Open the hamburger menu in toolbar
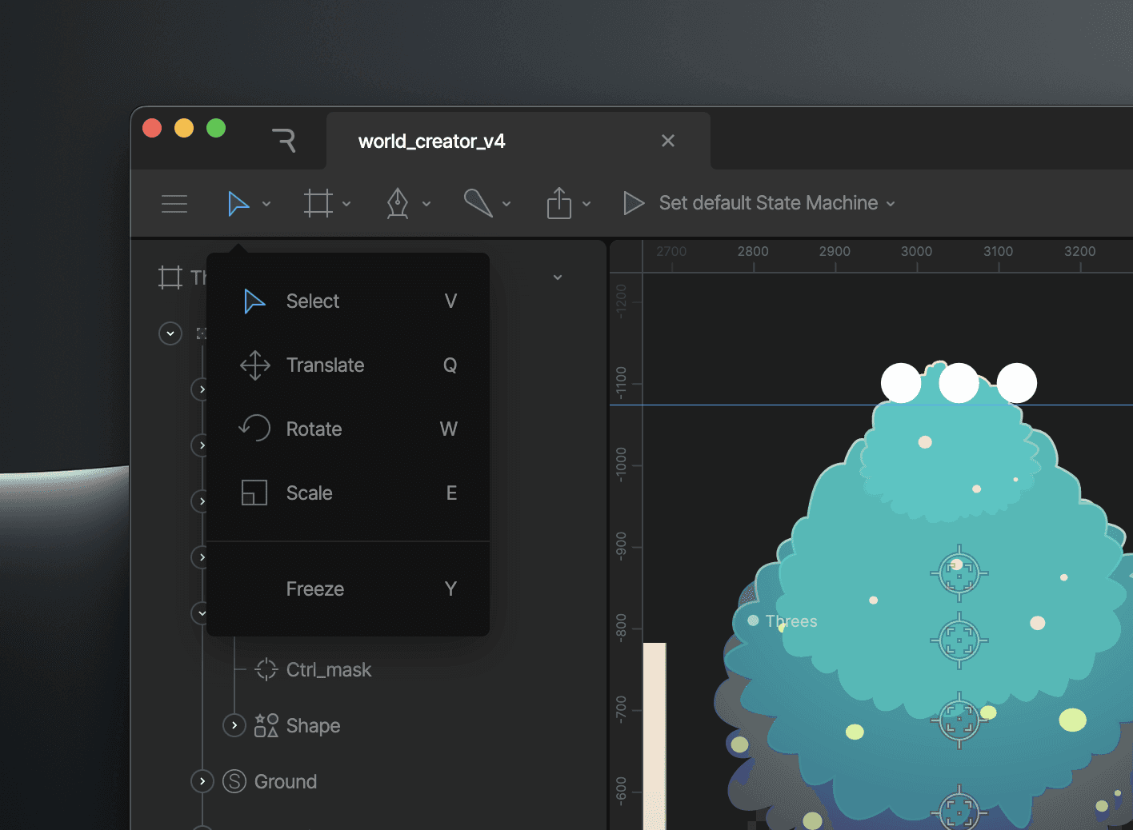 (x=174, y=204)
